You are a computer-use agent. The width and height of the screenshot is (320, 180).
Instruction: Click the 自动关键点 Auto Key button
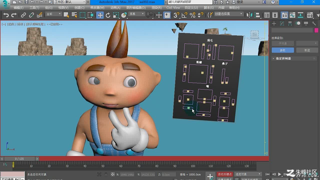(x=225, y=174)
